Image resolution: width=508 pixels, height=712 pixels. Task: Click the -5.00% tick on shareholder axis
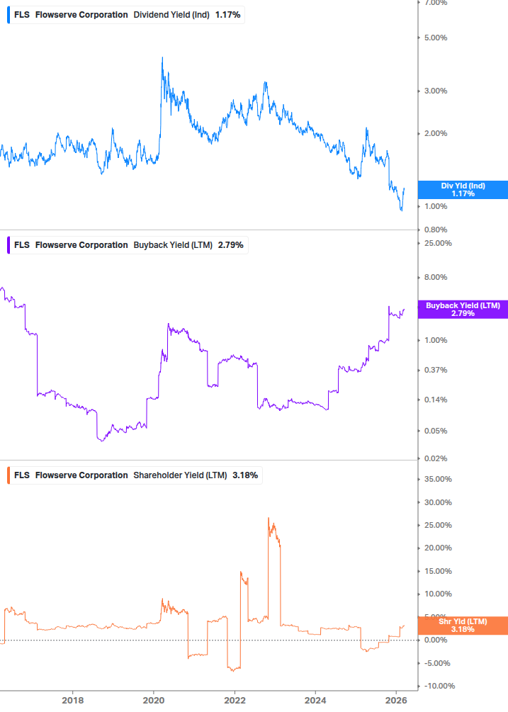(x=437, y=663)
